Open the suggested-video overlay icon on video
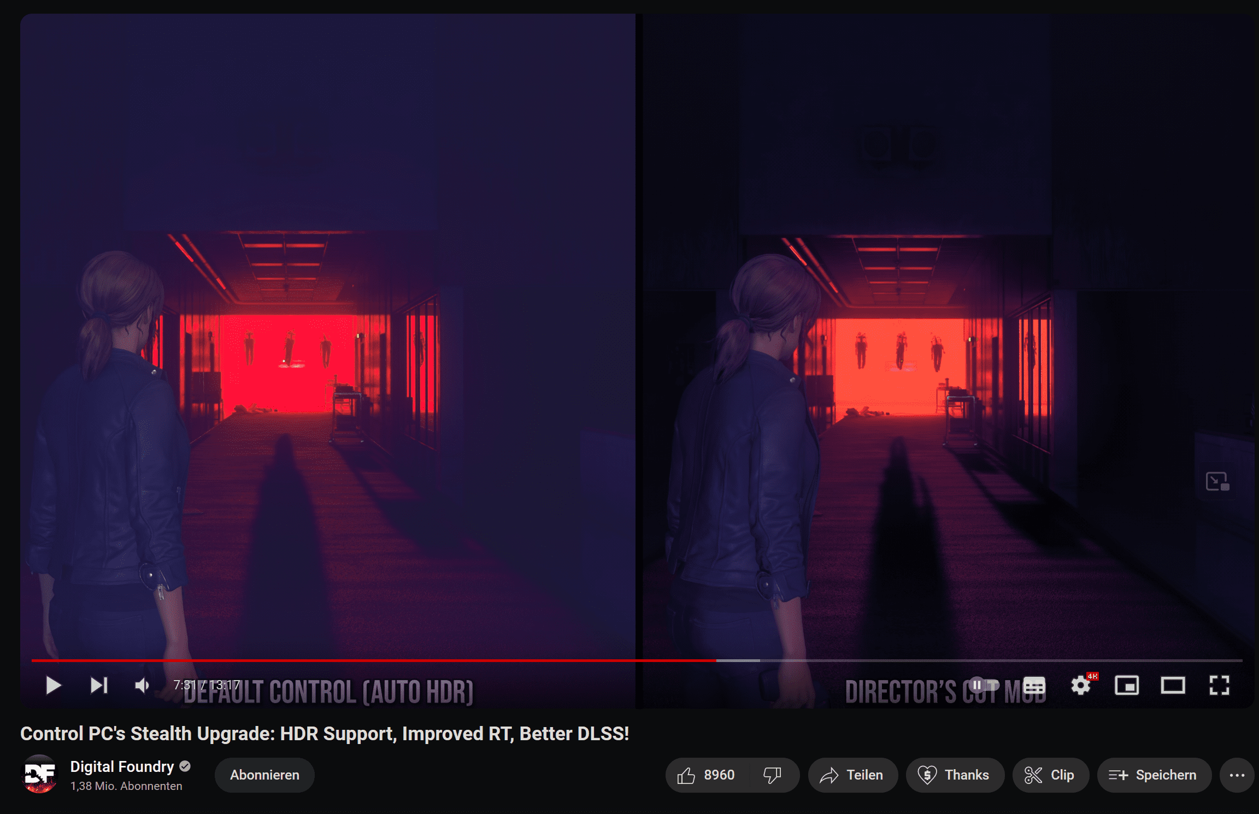1259x814 pixels. (x=1217, y=482)
